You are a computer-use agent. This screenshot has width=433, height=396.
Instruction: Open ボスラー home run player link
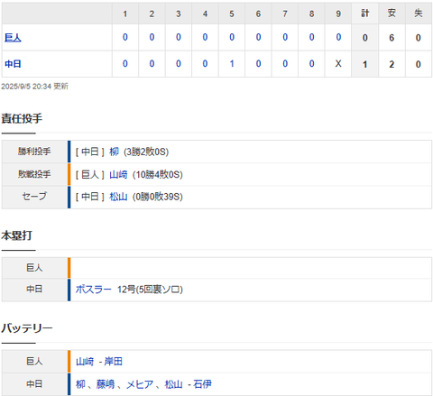(x=93, y=290)
